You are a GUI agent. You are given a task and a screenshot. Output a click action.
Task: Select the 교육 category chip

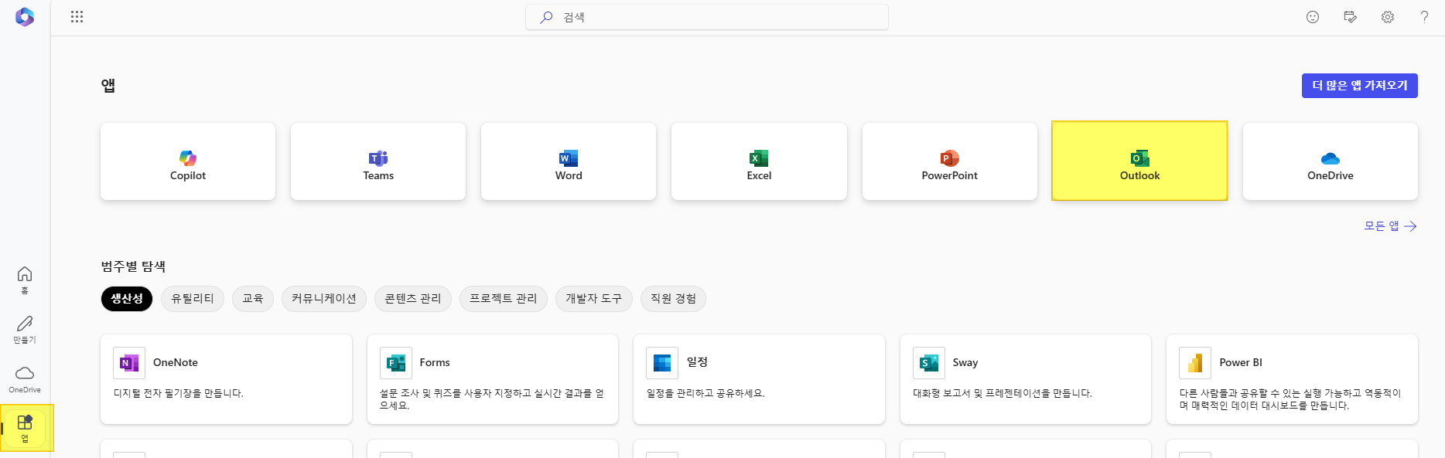point(253,299)
